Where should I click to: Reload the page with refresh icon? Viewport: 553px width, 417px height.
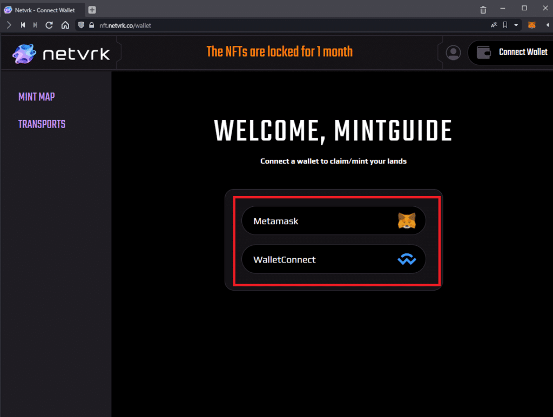(49, 25)
